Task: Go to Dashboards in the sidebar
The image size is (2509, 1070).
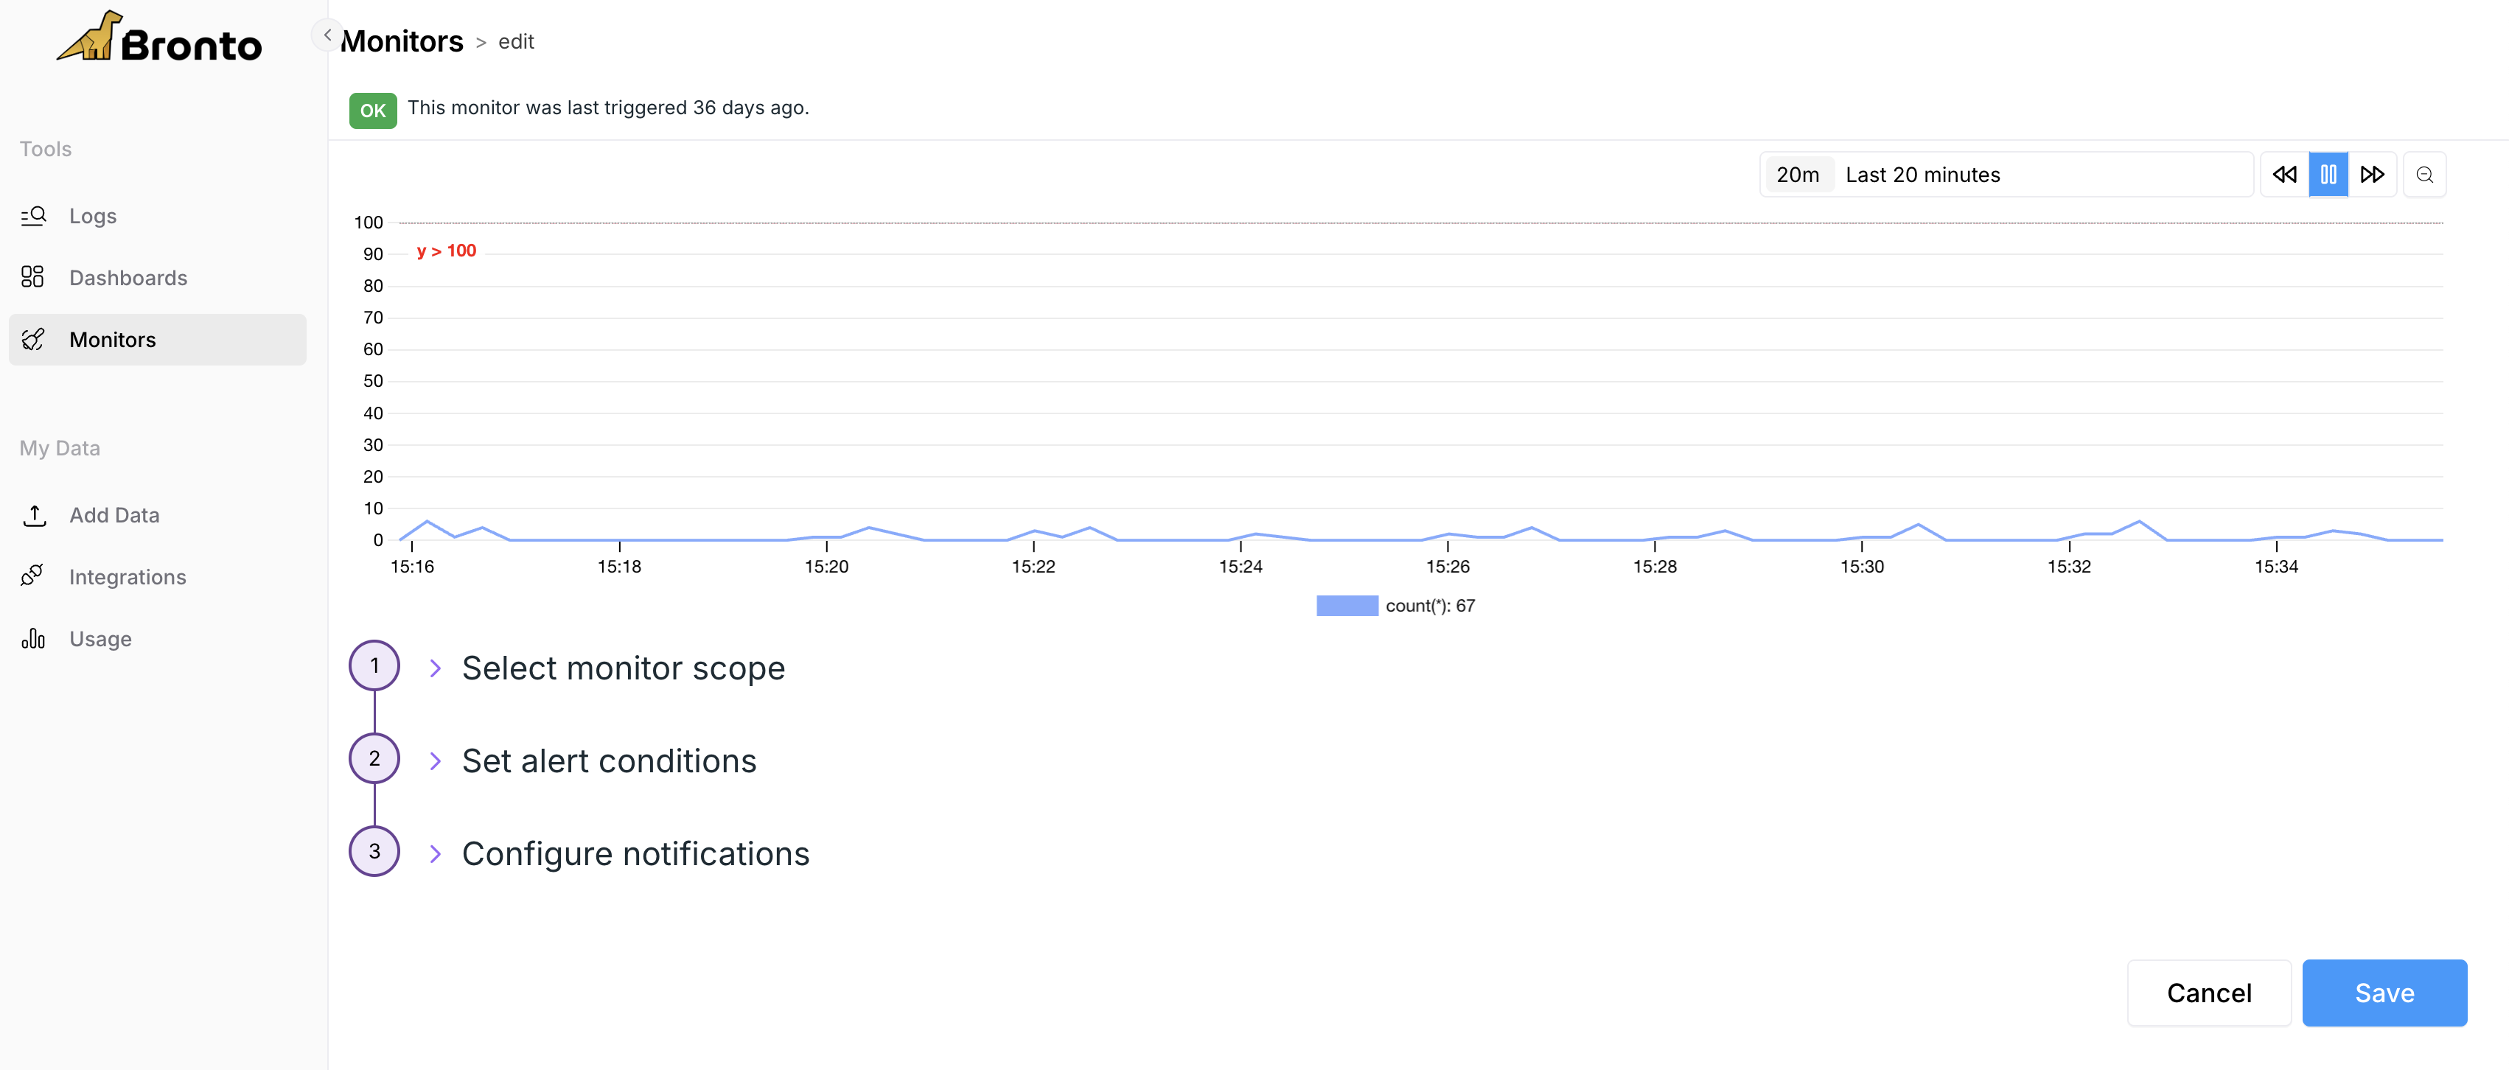Action: click(x=128, y=279)
